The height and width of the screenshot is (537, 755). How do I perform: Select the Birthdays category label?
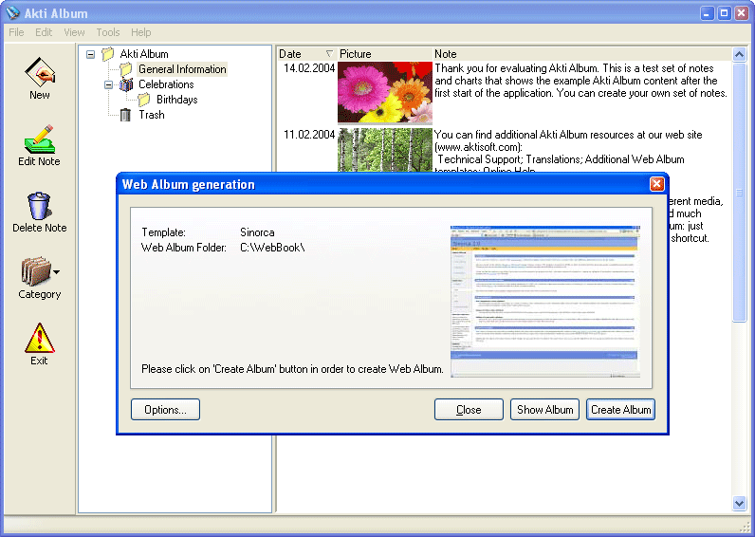pyautogui.click(x=176, y=100)
